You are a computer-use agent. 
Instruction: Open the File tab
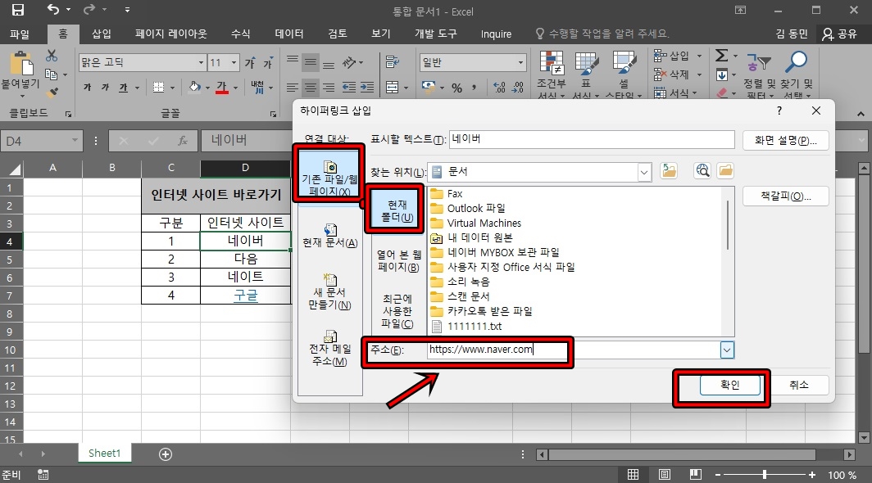(20, 34)
